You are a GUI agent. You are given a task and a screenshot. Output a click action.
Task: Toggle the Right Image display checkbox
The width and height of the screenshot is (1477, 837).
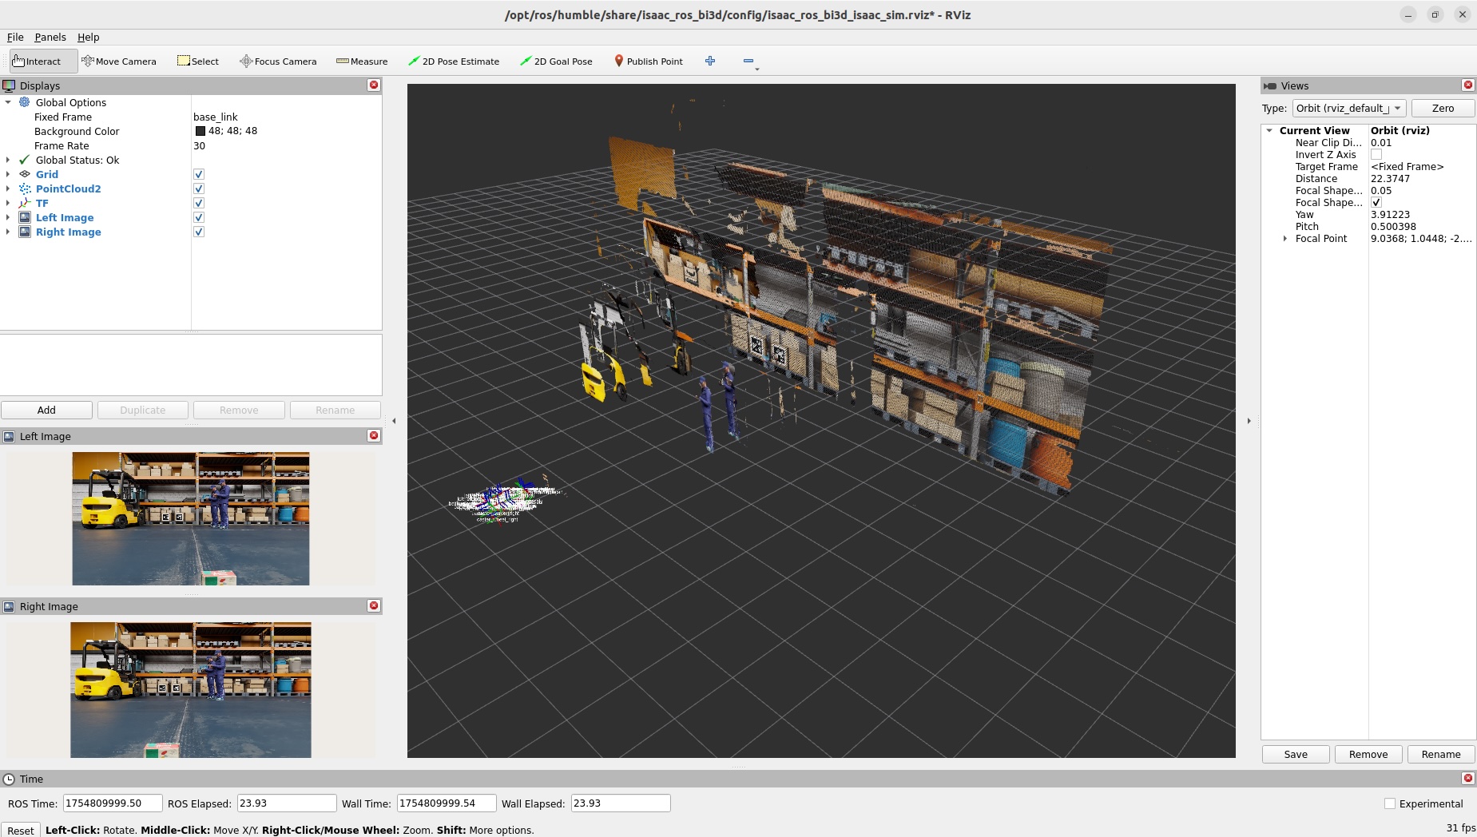(199, 232)
